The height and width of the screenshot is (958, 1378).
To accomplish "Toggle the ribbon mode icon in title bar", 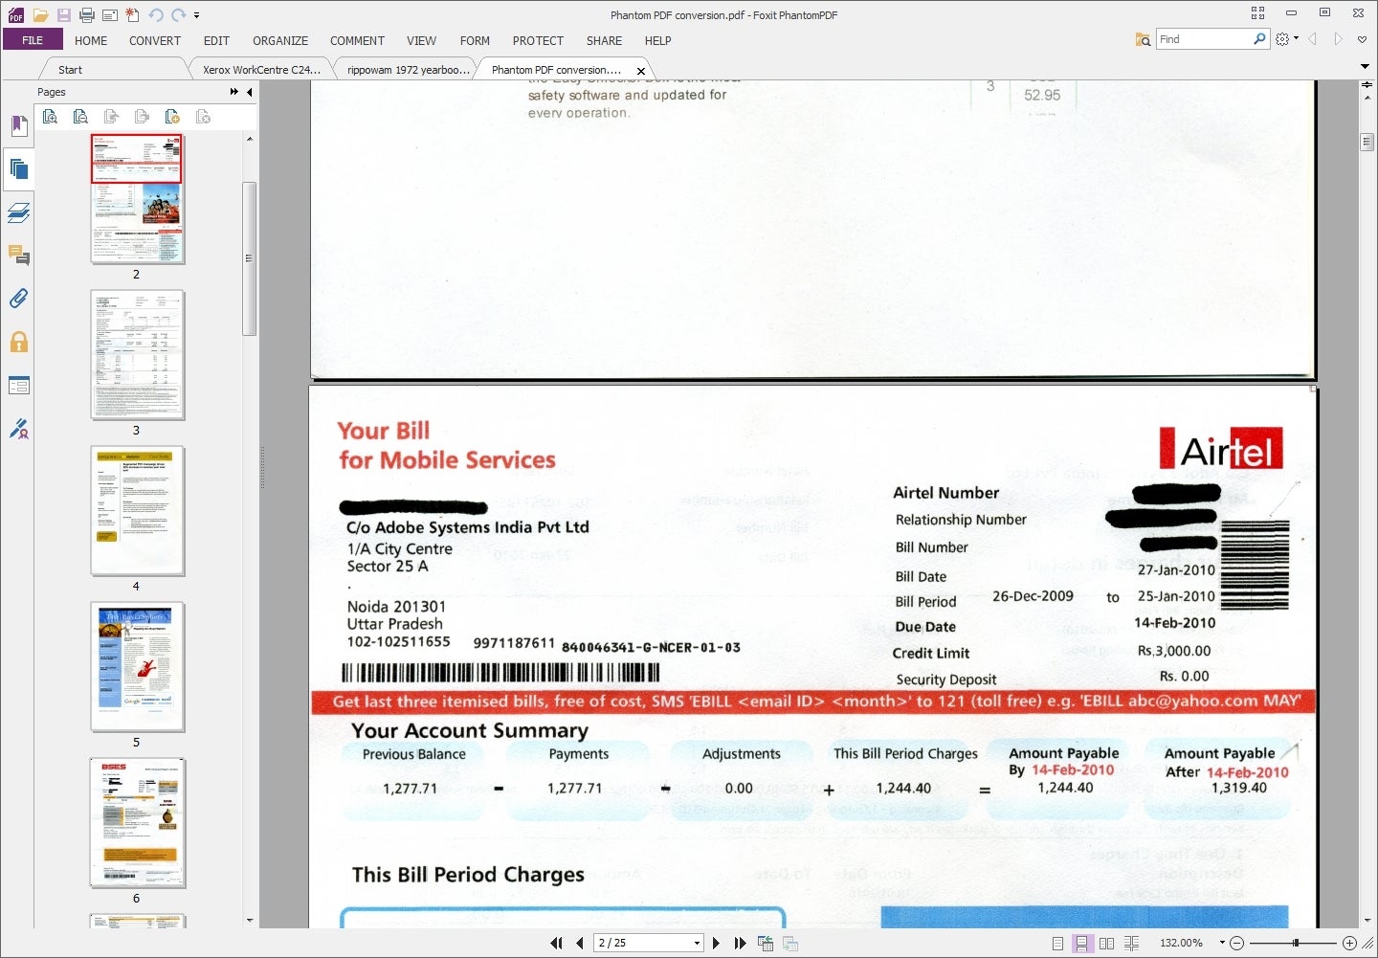I will (x=1257, y=13).
